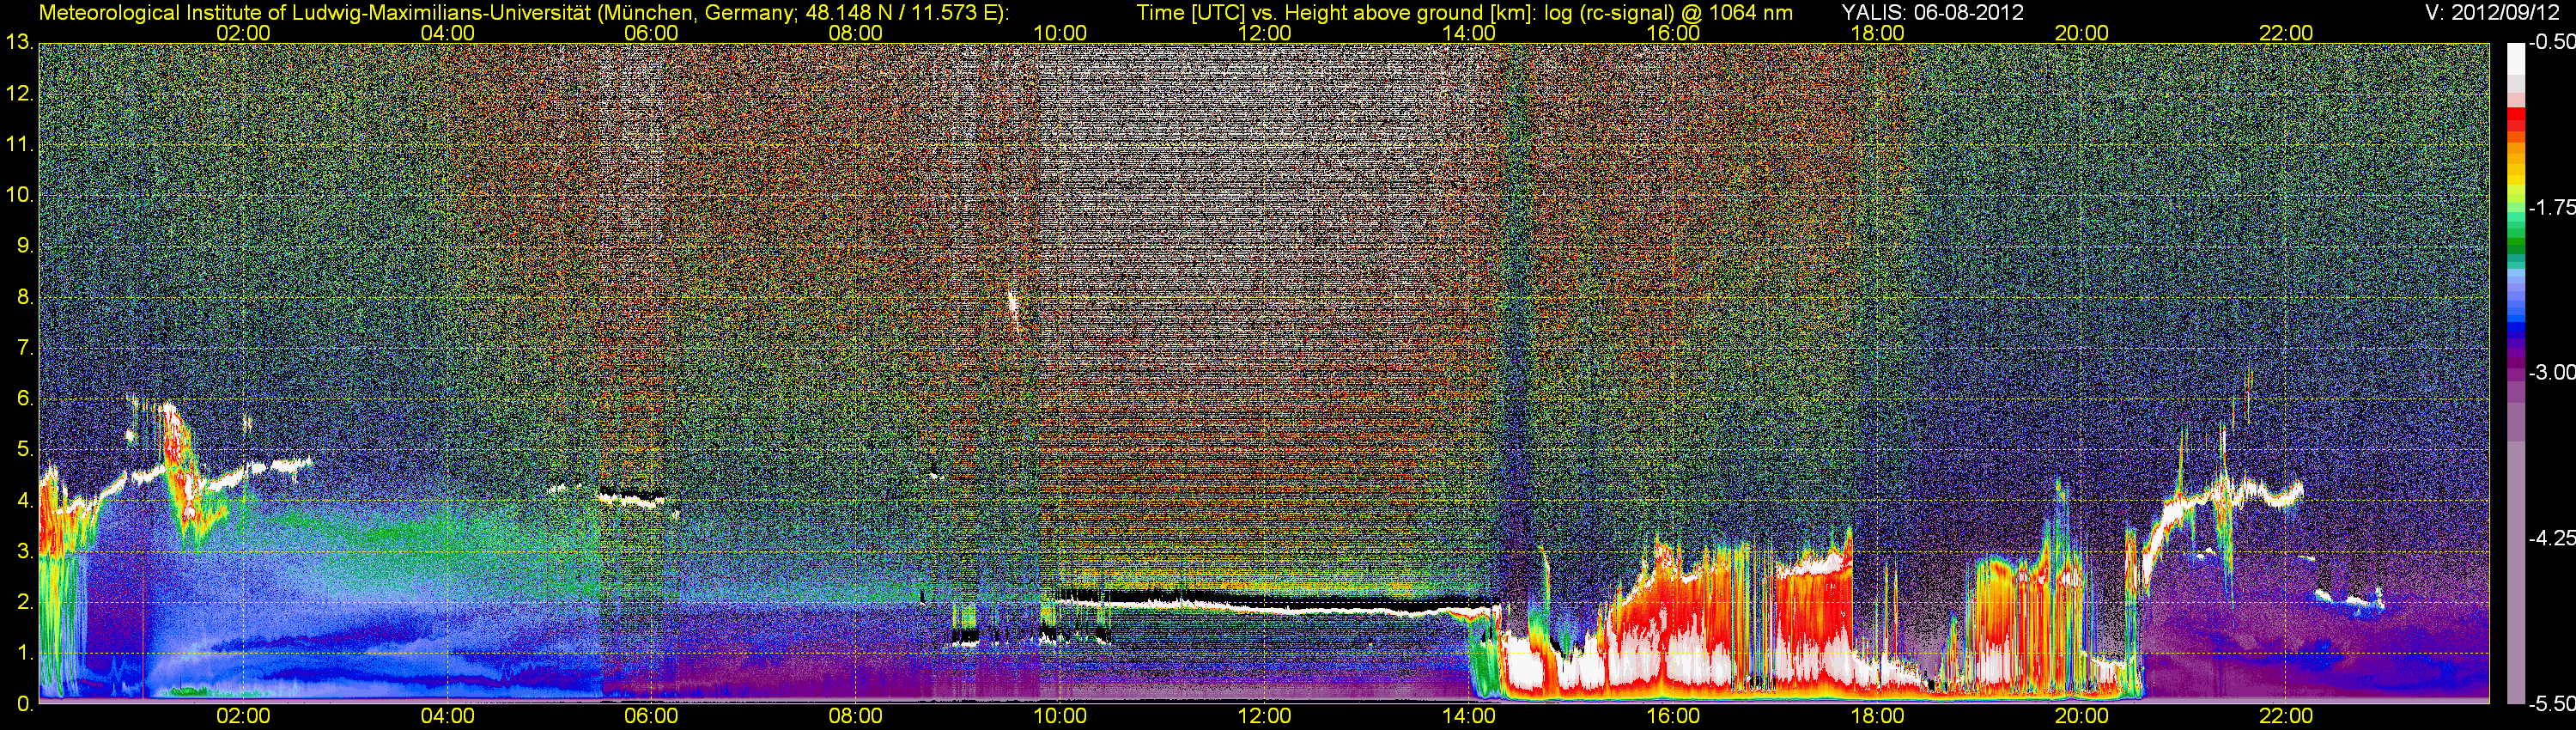Click the '-4.25' color scale value
This screenshot has width=2576, height=730.
[2551, 538]
